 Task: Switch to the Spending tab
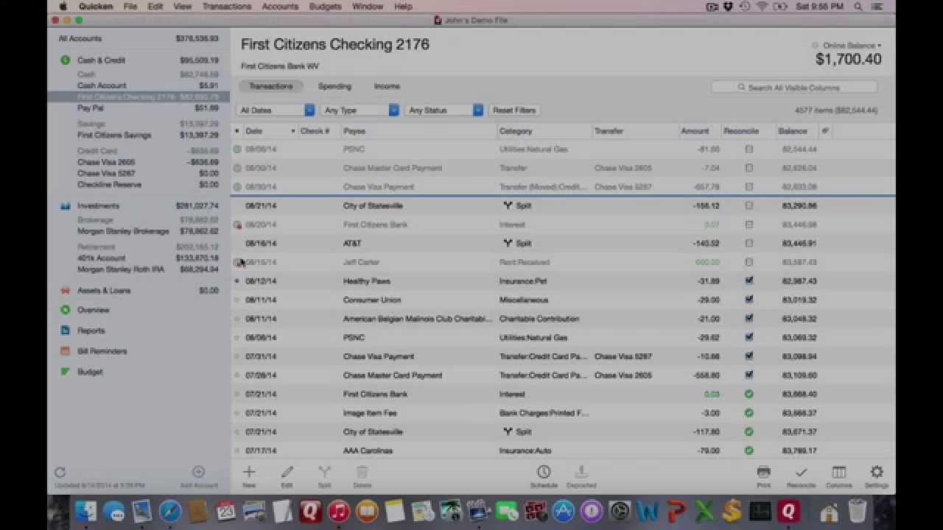click(x=334, y=86)
